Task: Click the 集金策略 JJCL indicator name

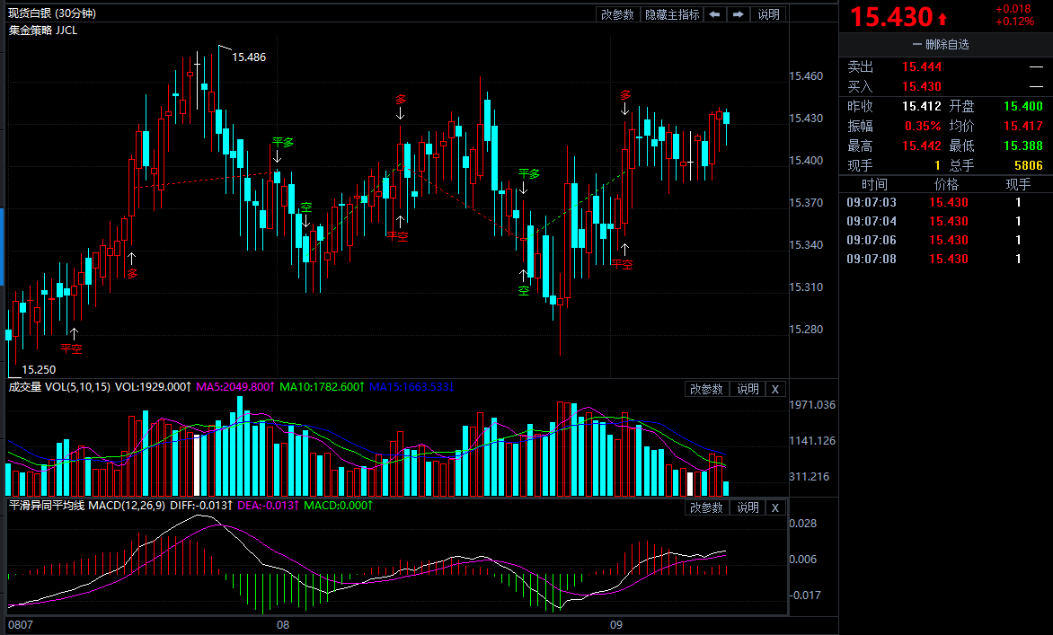Action: click(x=43, y=30)
